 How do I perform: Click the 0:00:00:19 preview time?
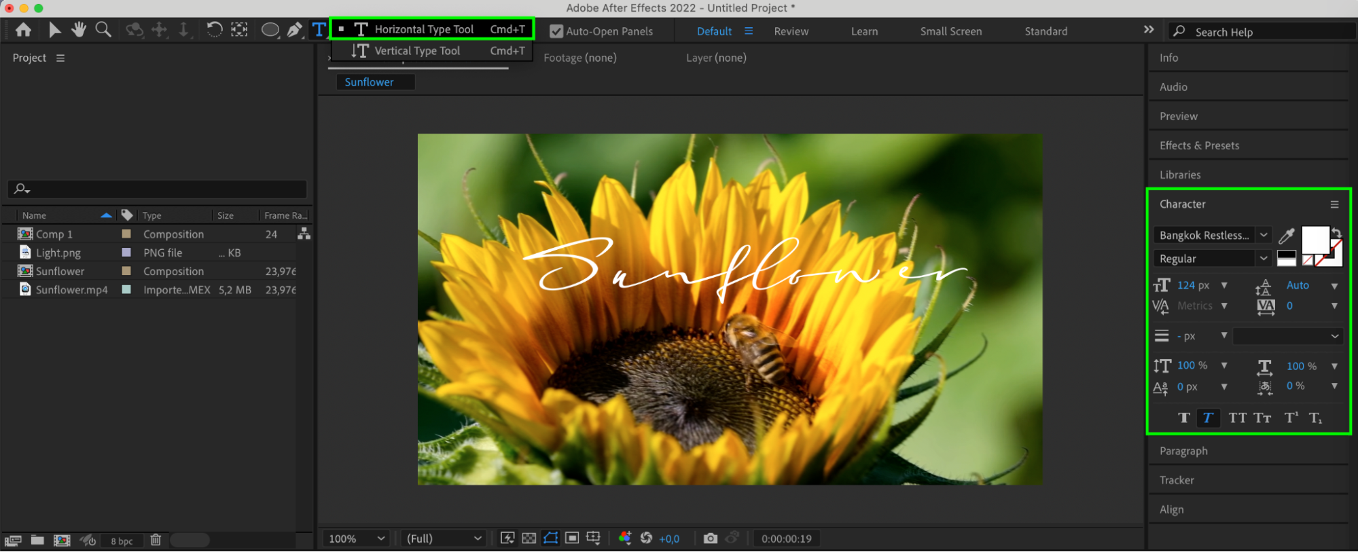786,539
